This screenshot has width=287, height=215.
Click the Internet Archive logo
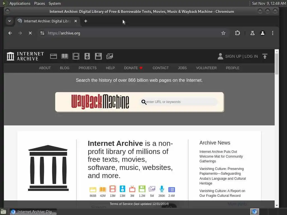(x=25, y=56)
